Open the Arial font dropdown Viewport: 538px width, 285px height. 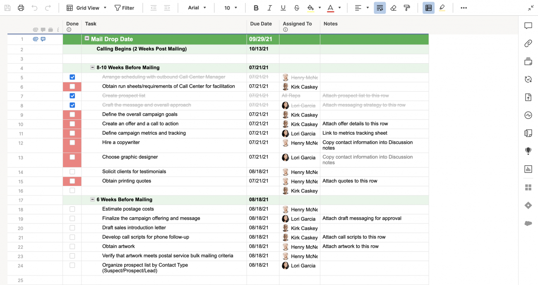[197, 8]
